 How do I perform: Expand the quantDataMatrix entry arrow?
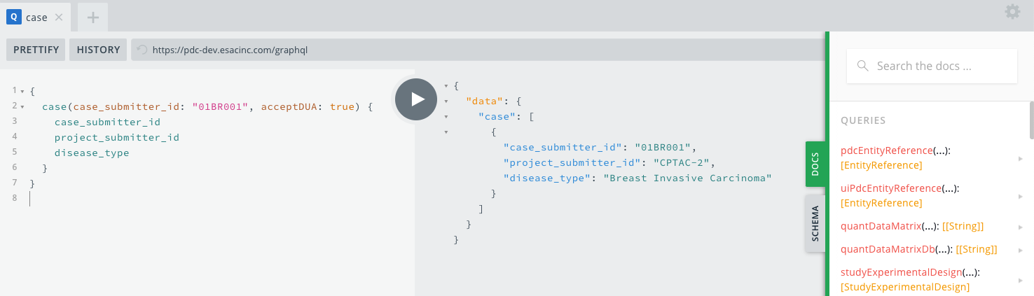point(1020,227)
